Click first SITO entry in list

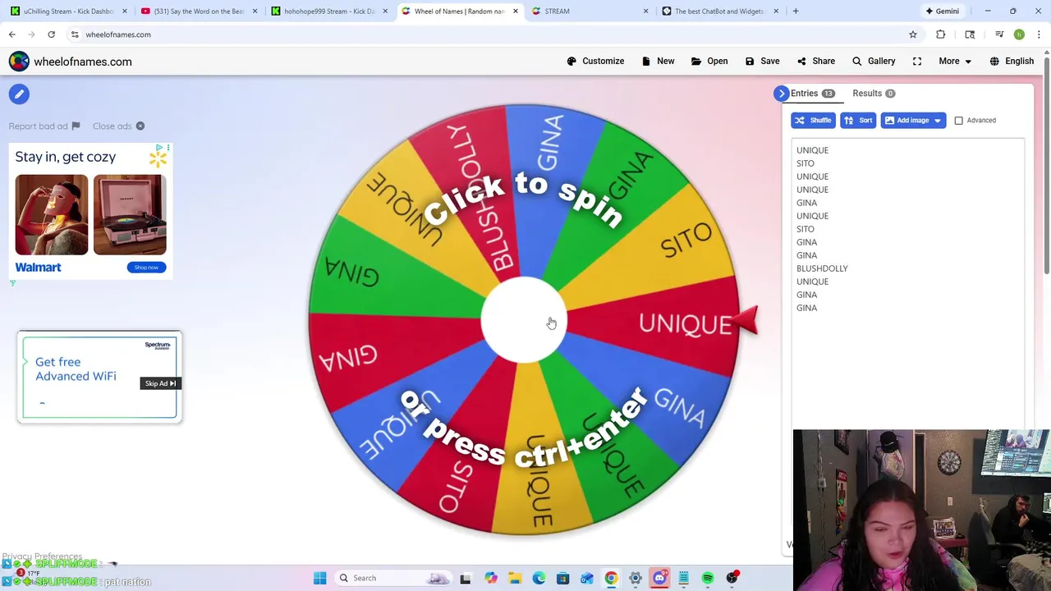805,163
